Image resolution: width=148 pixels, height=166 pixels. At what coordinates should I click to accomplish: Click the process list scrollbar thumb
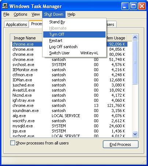(x=135, y=62)
